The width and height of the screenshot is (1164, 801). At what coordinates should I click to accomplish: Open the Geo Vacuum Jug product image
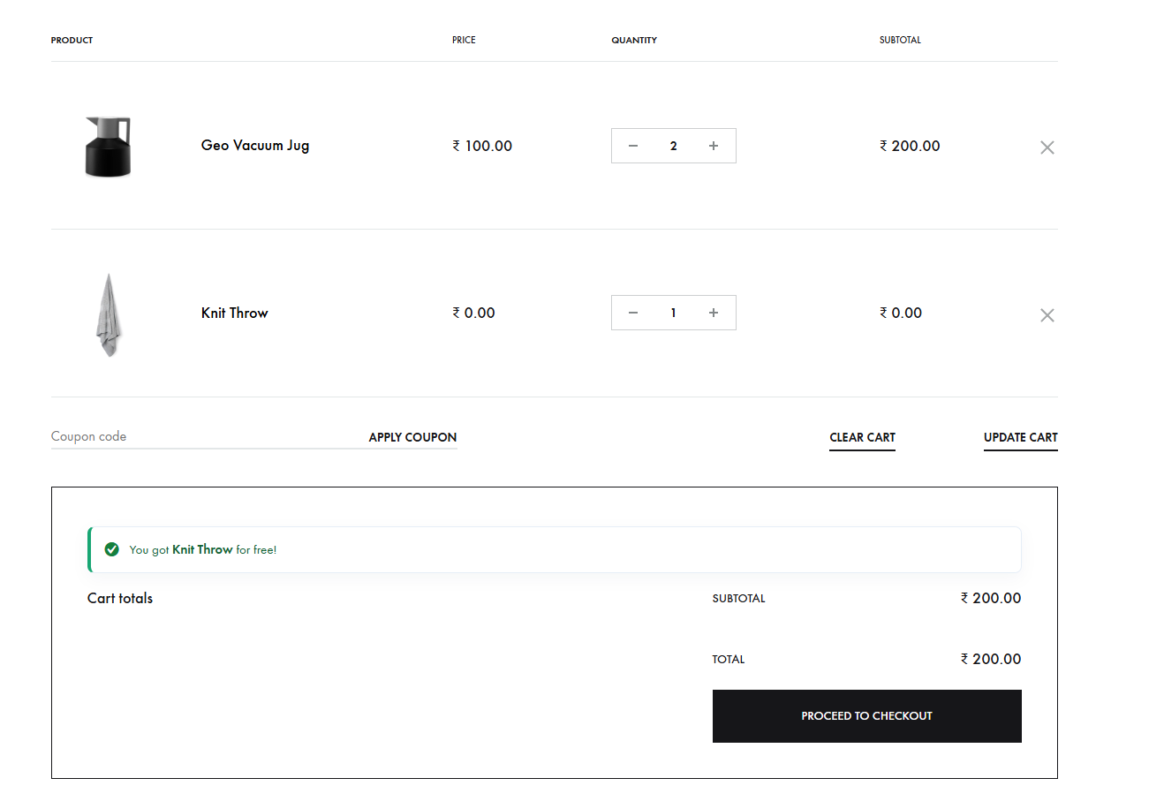point(108,147)
